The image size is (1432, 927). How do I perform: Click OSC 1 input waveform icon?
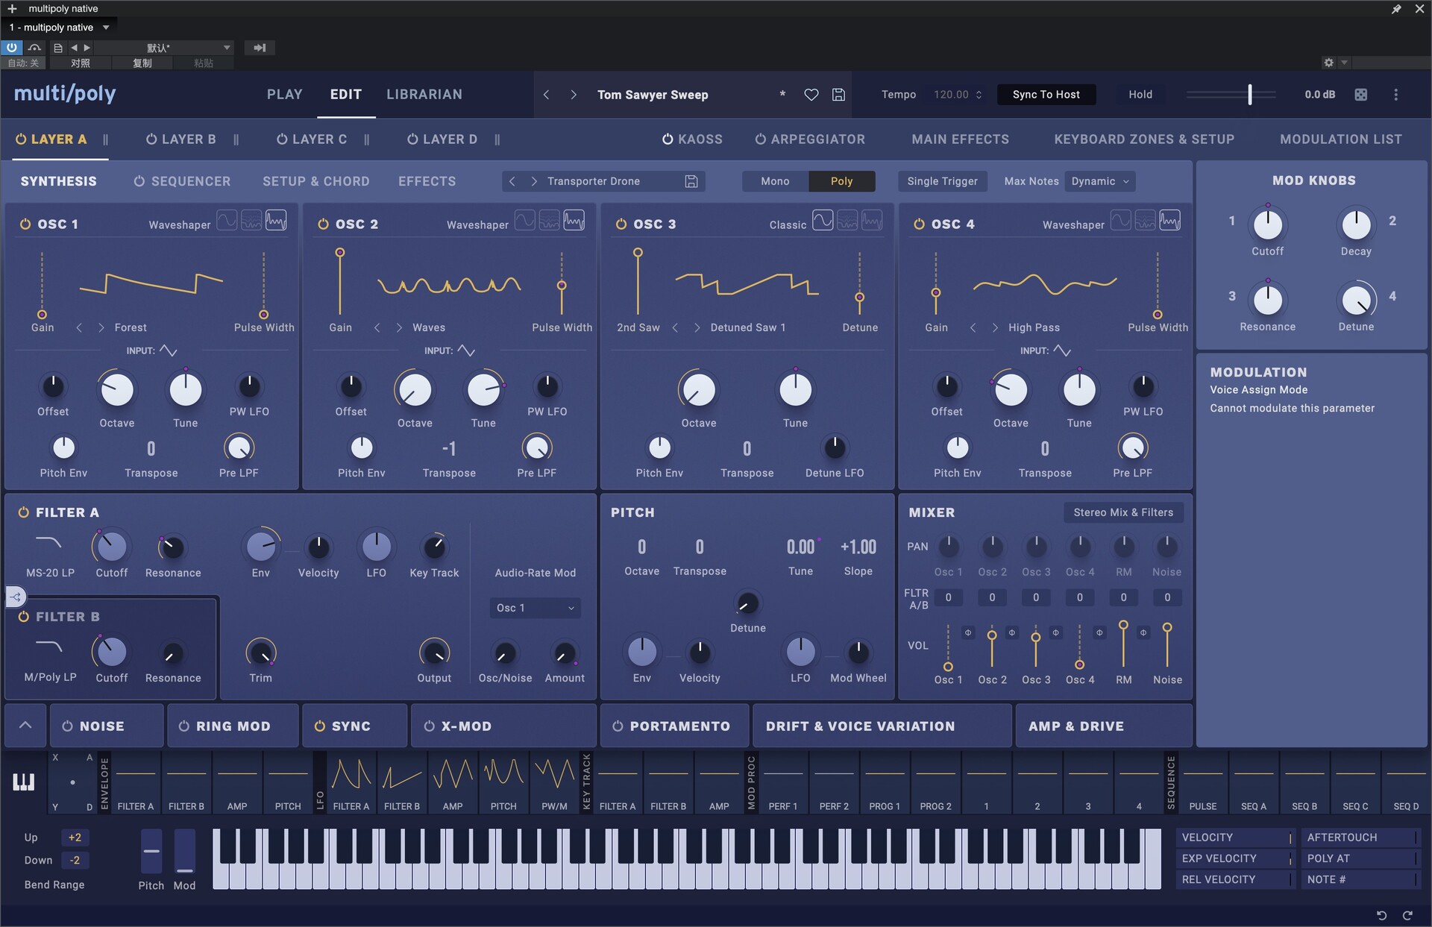pyautogui.click(x=169, y=351)
